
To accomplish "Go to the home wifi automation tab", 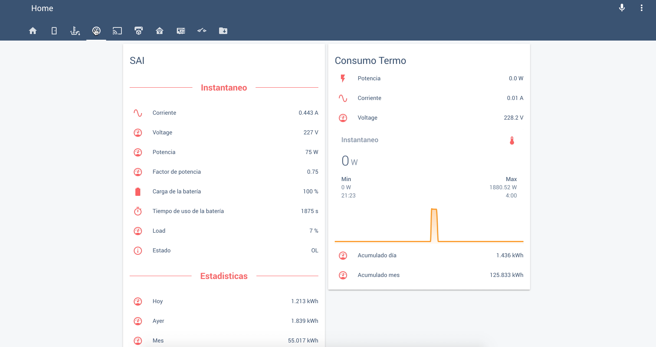I will tap(160, 31).
